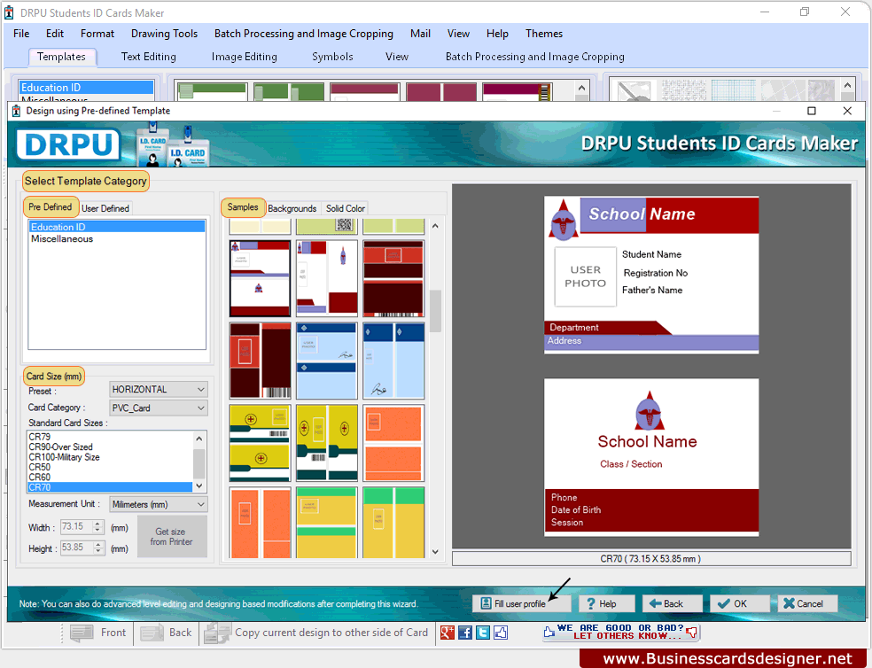Choose the green and yellow vertical template
The width and height of the screenshot is (872, 668).
pyautogui.click(x=393, y=523)
